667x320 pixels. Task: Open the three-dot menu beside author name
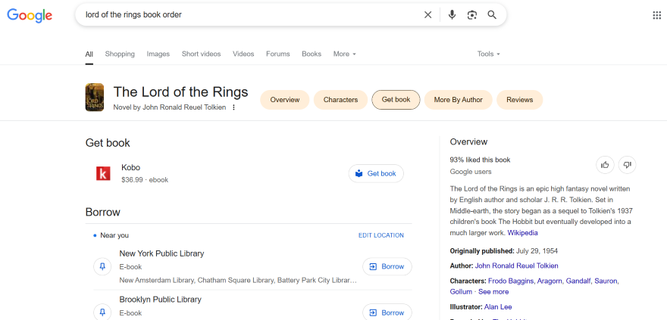pyautogui.click(x=233, y=107)
